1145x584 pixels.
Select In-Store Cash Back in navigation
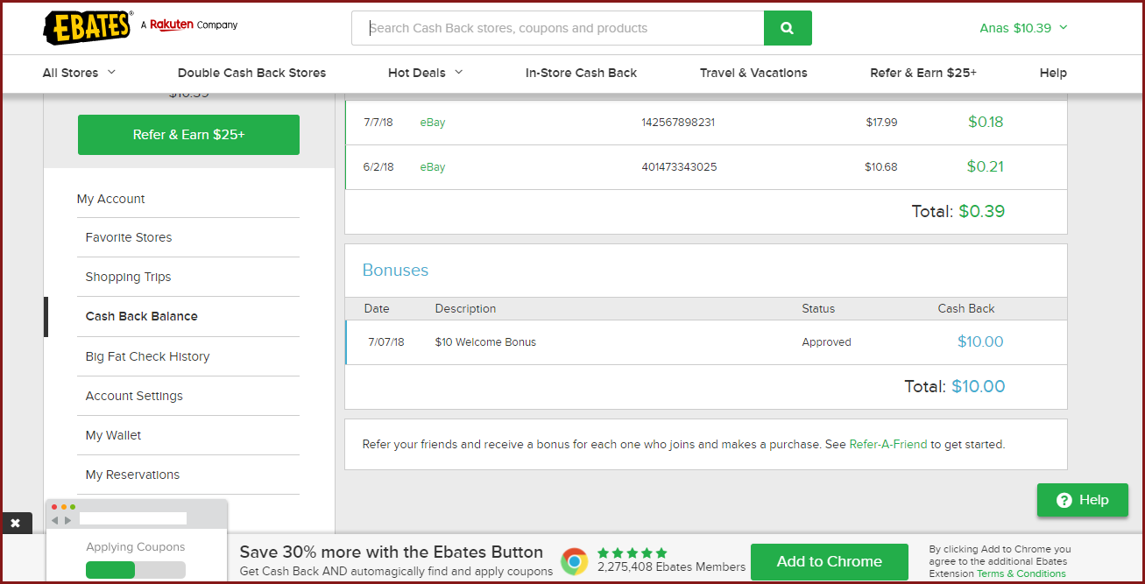581,73
